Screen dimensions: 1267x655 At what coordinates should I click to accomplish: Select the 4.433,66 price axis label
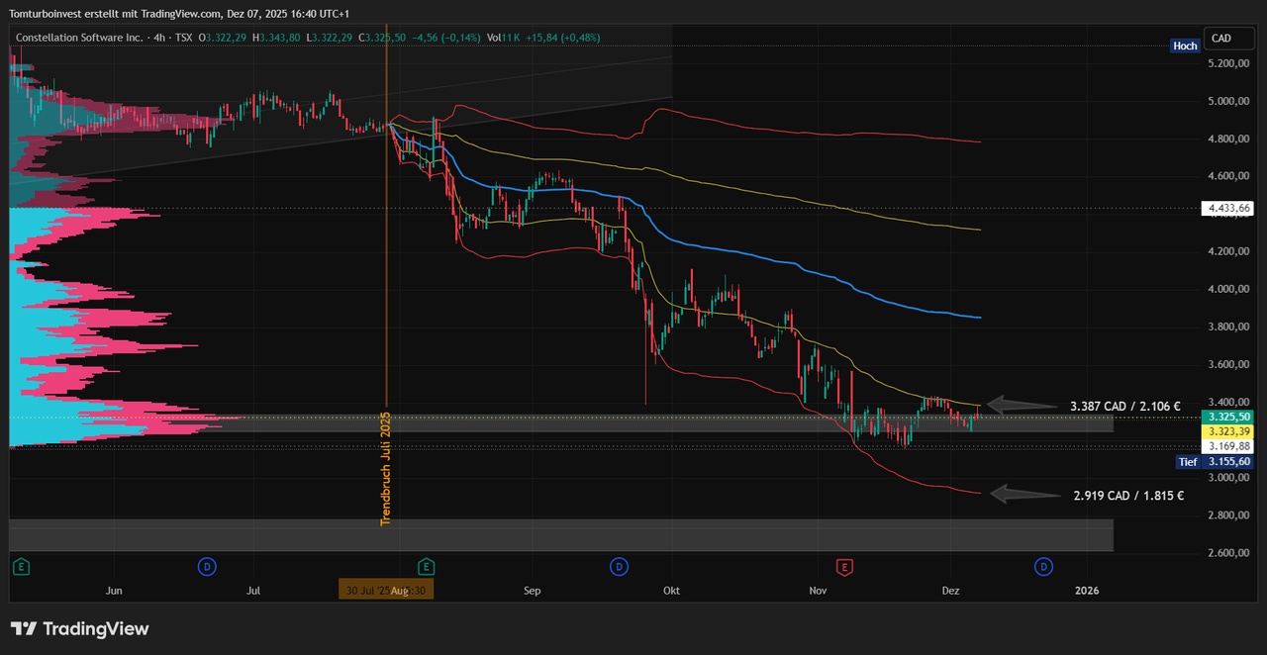1228,208
